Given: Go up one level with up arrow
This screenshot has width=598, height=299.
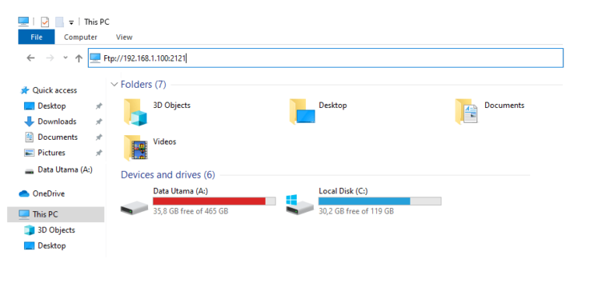Looking at the screenshot, I should click(x=79, y=58).
